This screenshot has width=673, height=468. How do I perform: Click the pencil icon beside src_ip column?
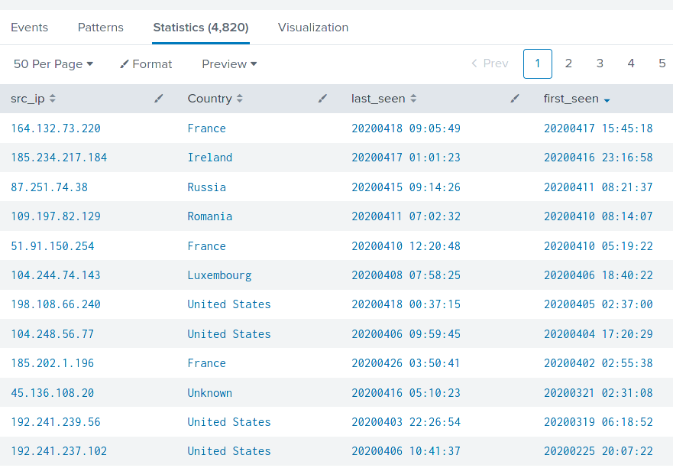click(159, 99)
